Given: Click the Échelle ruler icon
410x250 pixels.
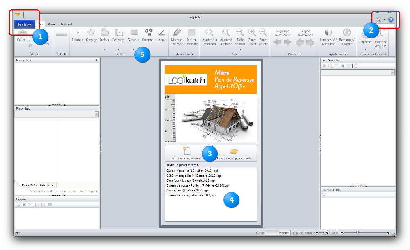Looking at the screenshot, I should [x=61, y=34].
